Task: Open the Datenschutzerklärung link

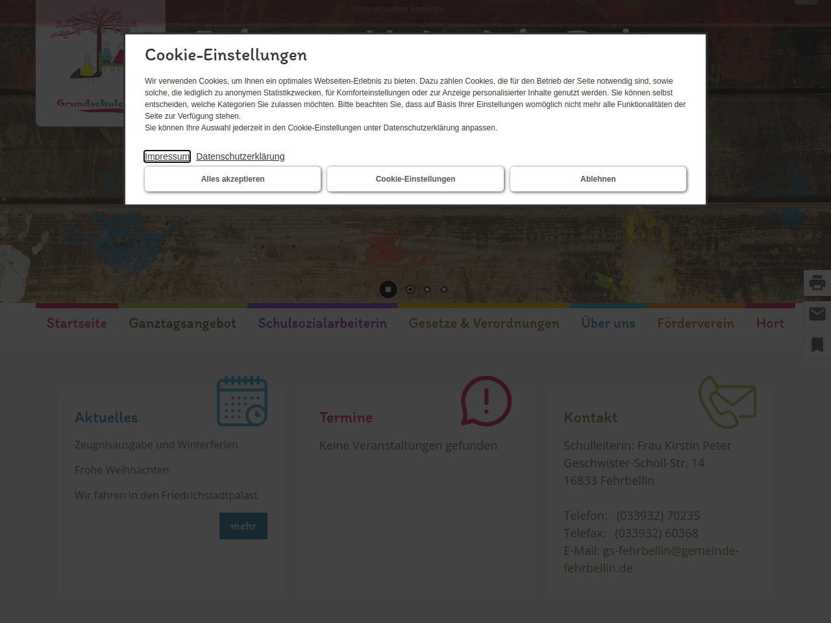Action: (x=240, y=156)
